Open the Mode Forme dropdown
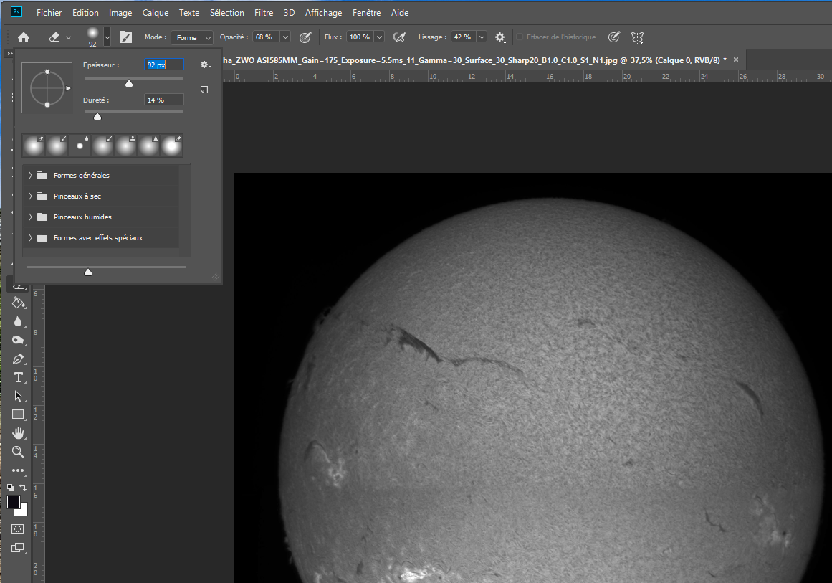The height and width of the screenshot is (583, 832). [192, 37]
